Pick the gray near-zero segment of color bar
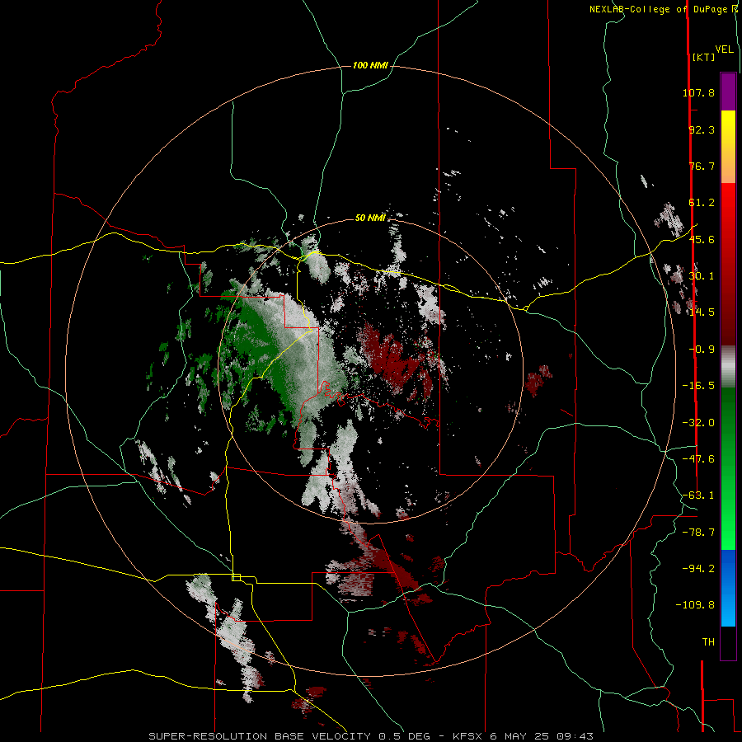Viewport: 742px width, 742px height. tap(728, 367)
